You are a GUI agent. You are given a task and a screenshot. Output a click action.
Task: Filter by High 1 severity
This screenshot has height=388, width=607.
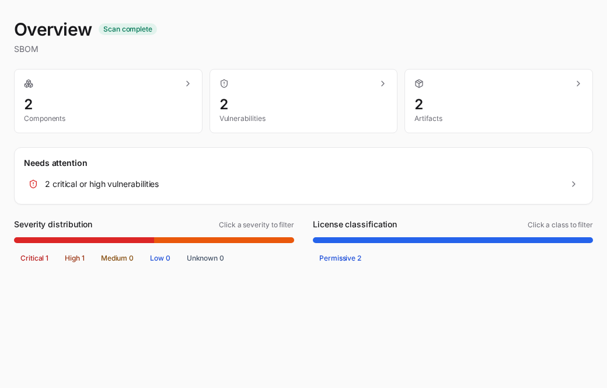click(75, 258)
